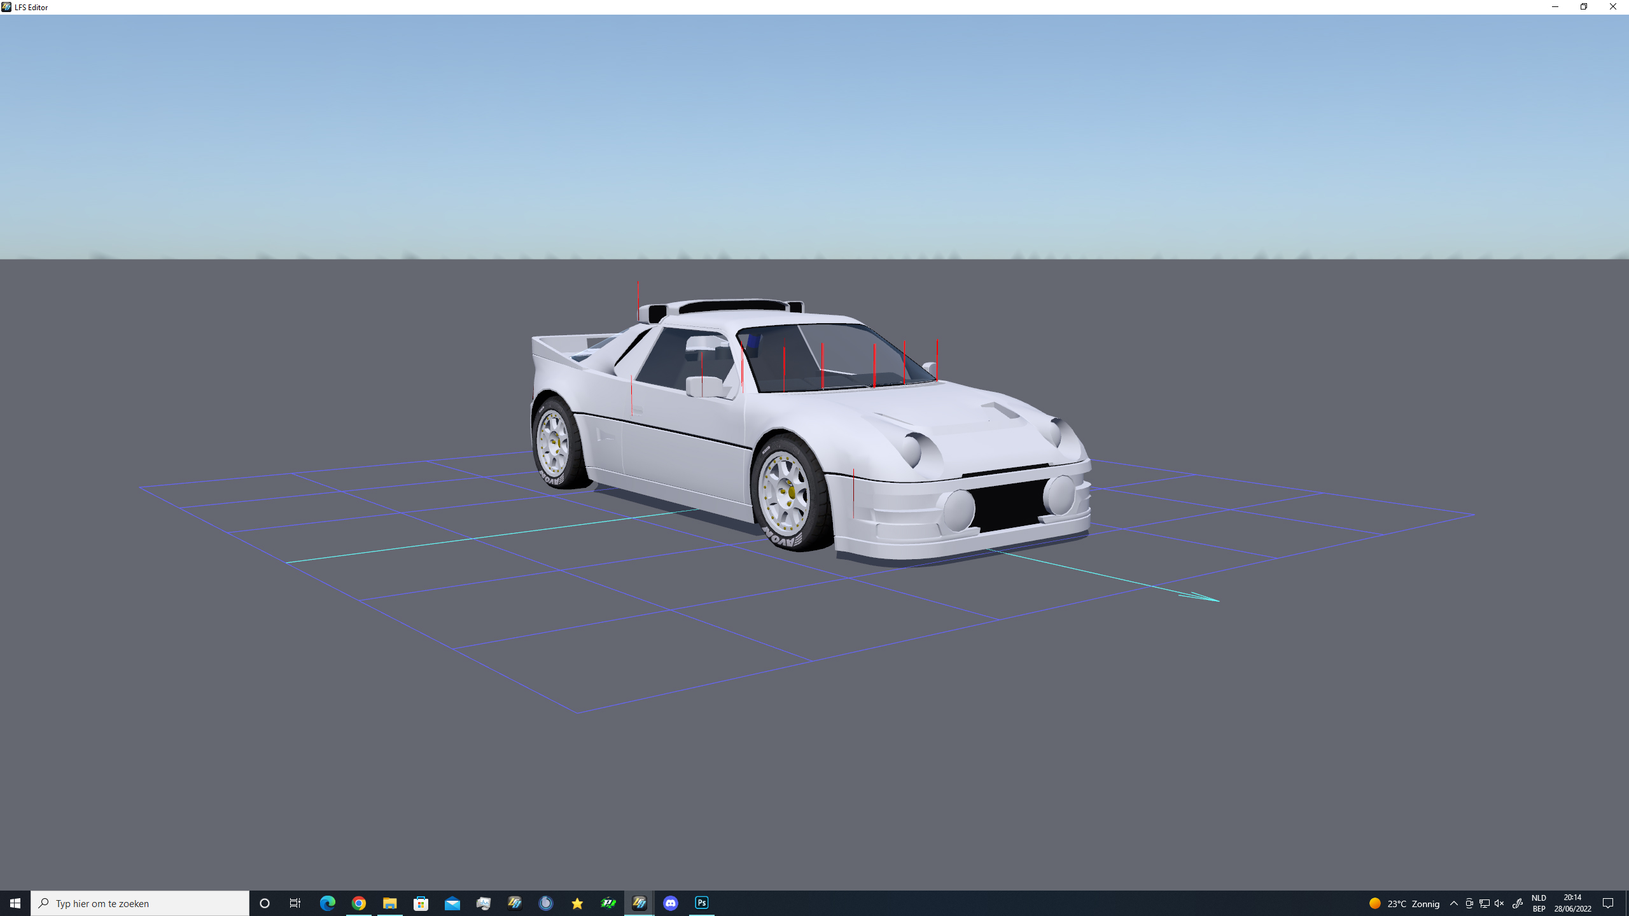The width and height of the screenshot is (1629, 916).
Task: Unmute the muted speaker volume icon
Action: point(1499,903)
